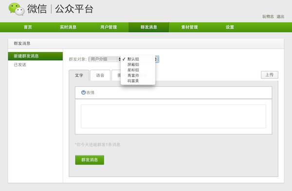Click the 上传 upload button
This screenshot has width=292, height=191.
click(270, 75)
